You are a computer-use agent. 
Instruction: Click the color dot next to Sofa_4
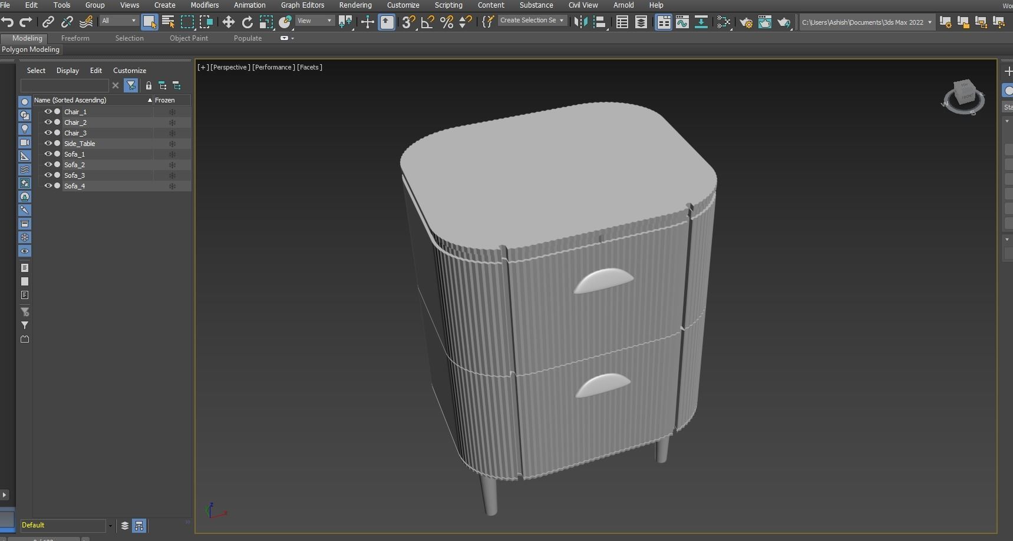[x=57, y=185]
